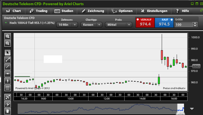Open the Trading menu

point(38,11)
